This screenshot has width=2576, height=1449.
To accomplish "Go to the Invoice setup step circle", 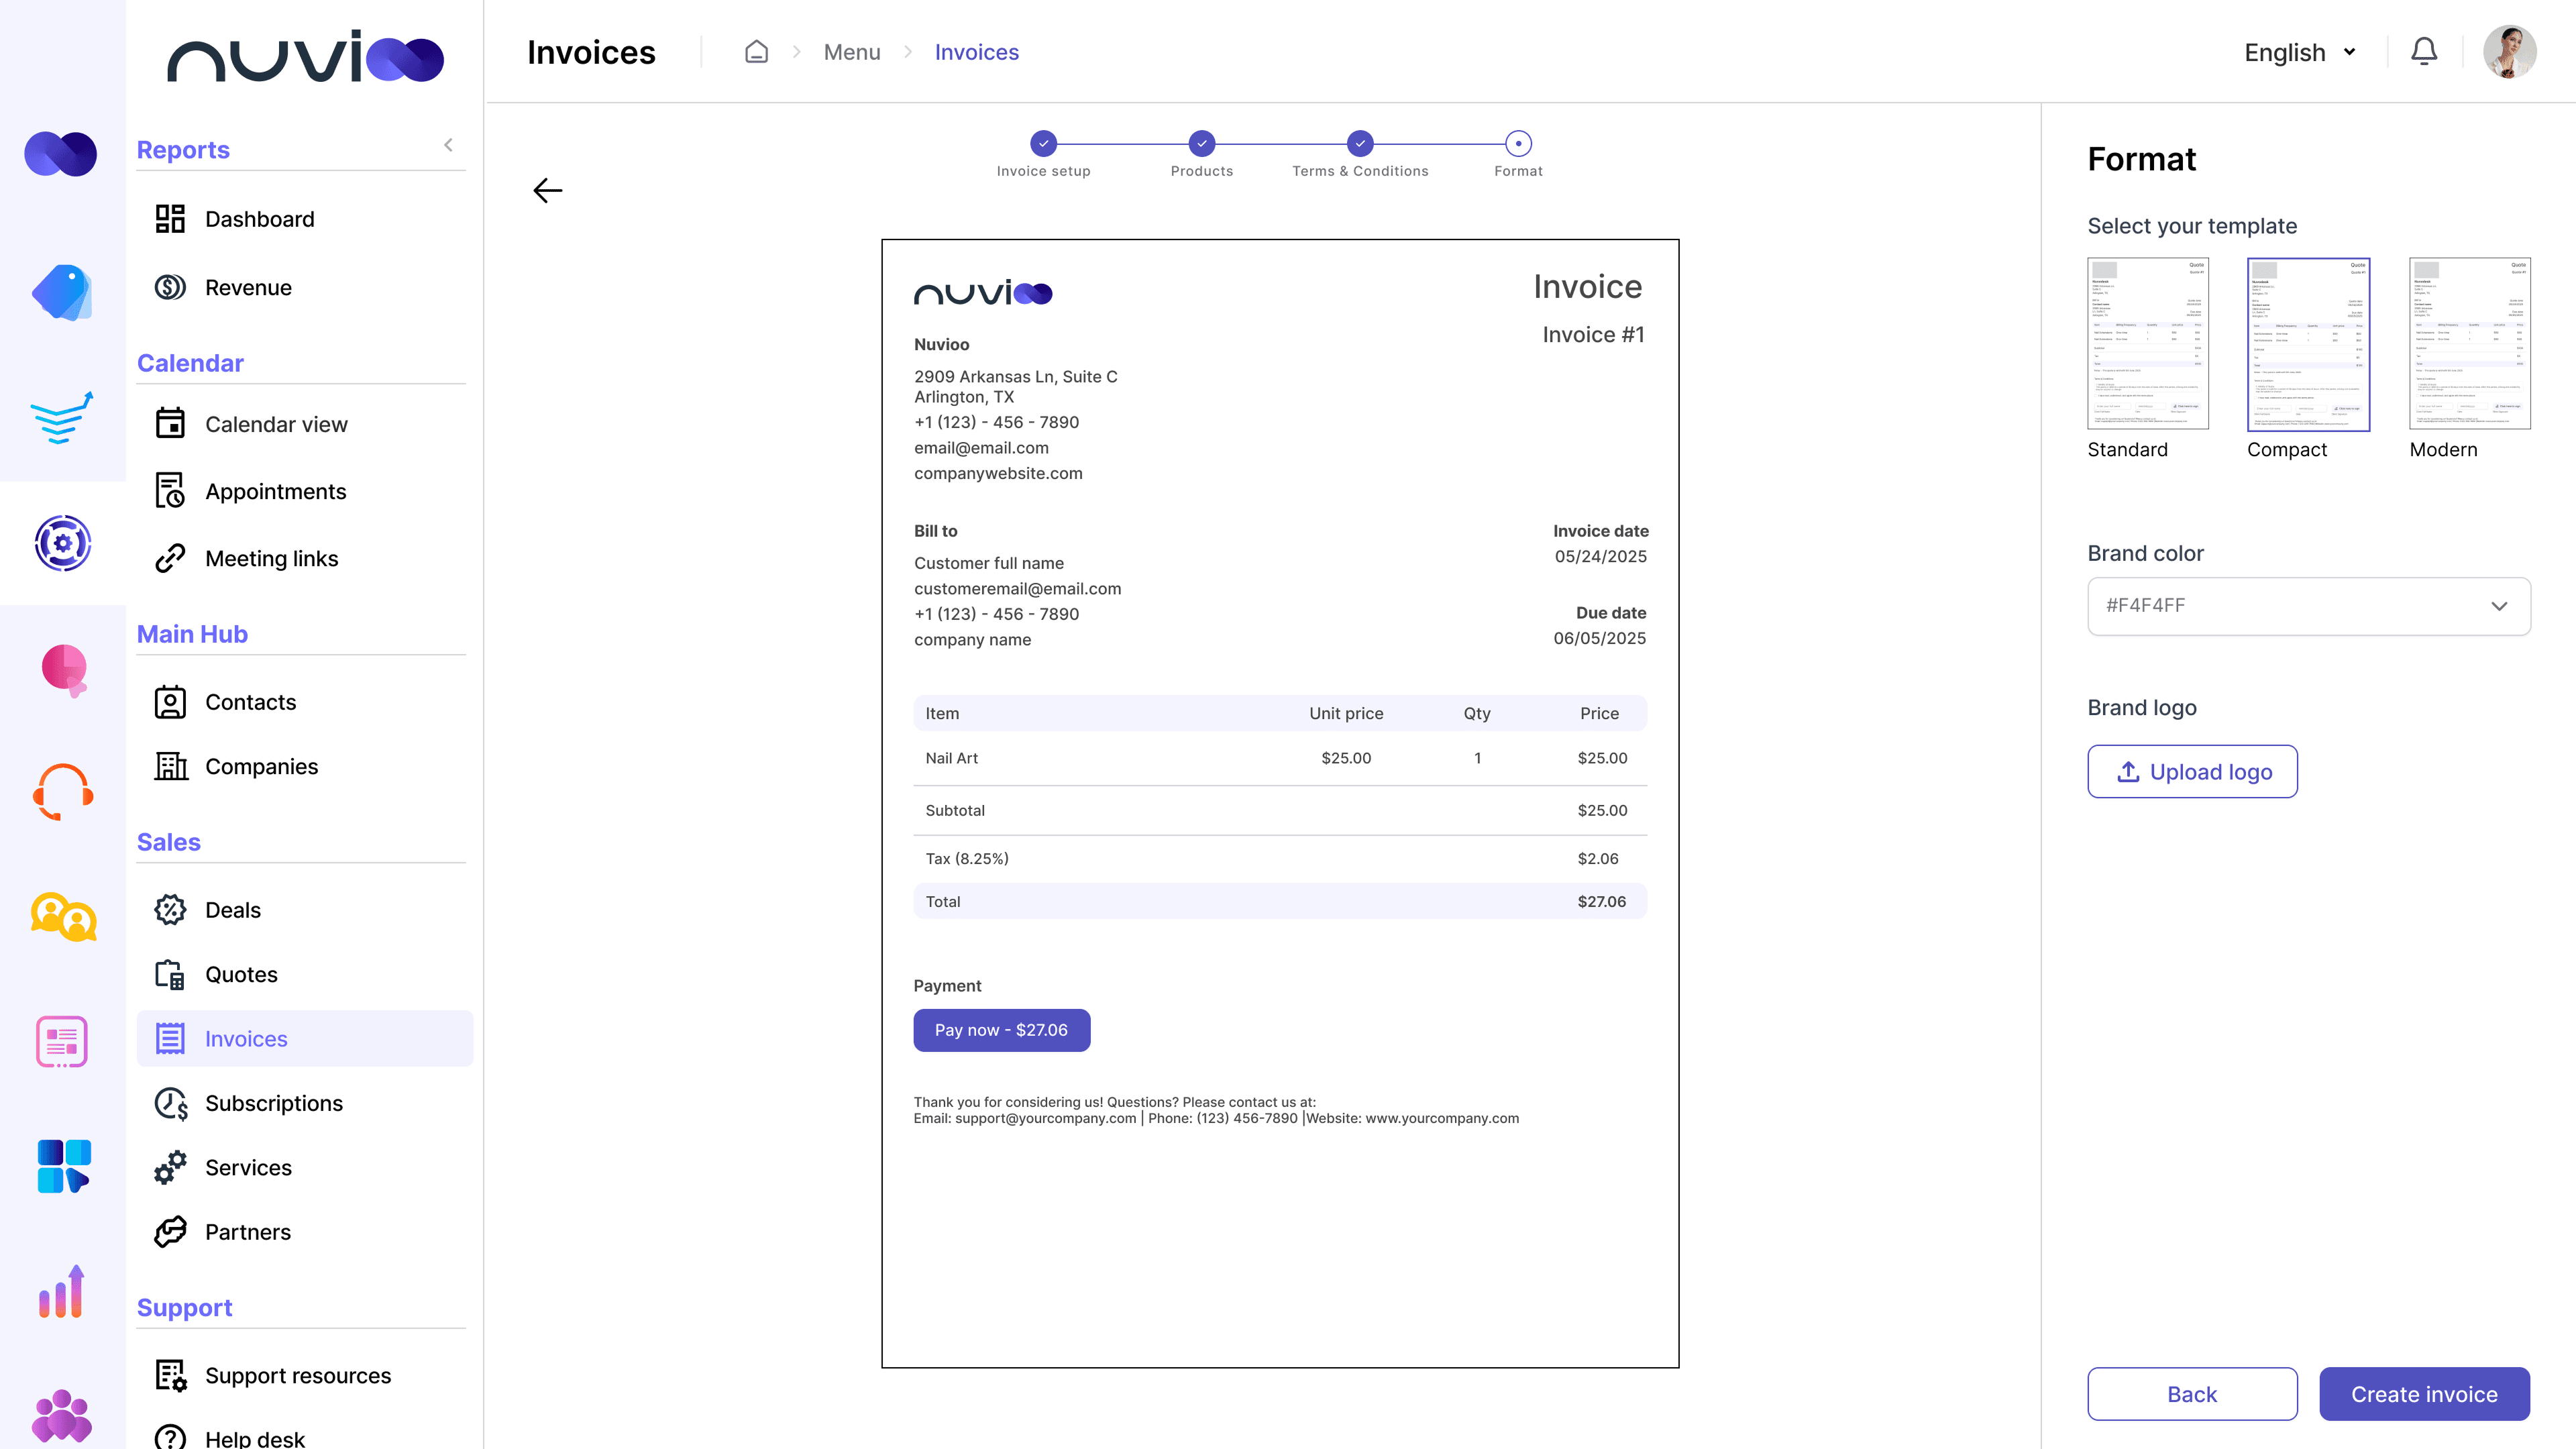I will [1043, 143].
